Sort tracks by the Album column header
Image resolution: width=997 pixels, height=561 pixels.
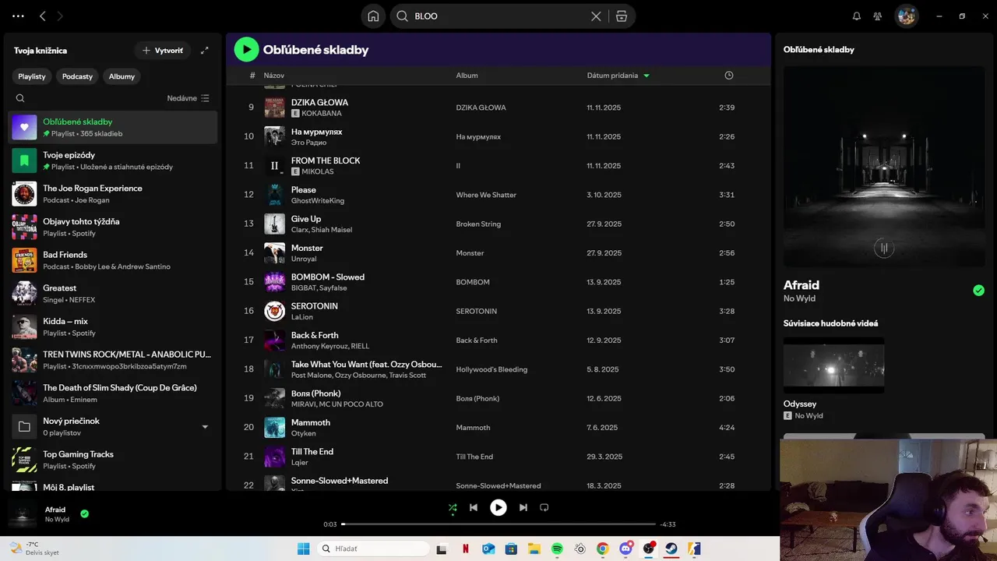467,76
